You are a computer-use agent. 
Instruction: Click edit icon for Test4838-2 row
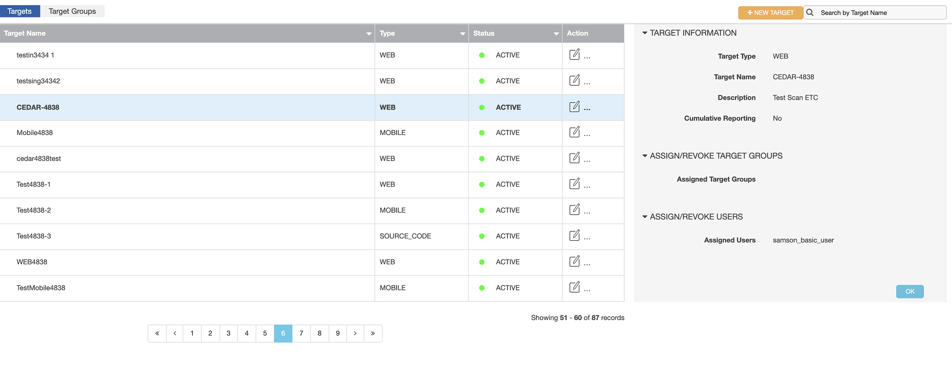point(574,210)
